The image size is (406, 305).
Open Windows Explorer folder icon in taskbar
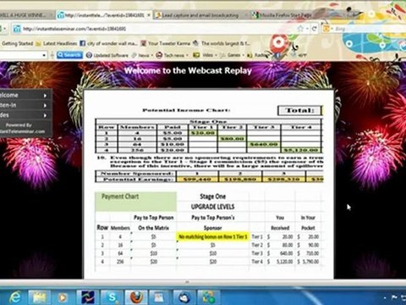click(x=40, y=297)
